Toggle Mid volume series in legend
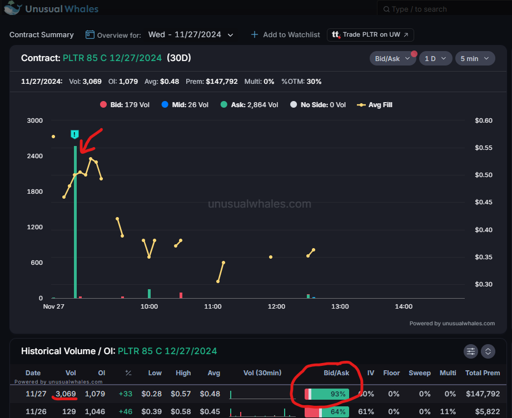Image resolution: width=512 pixels, height=418 pixels. [185, 105]
